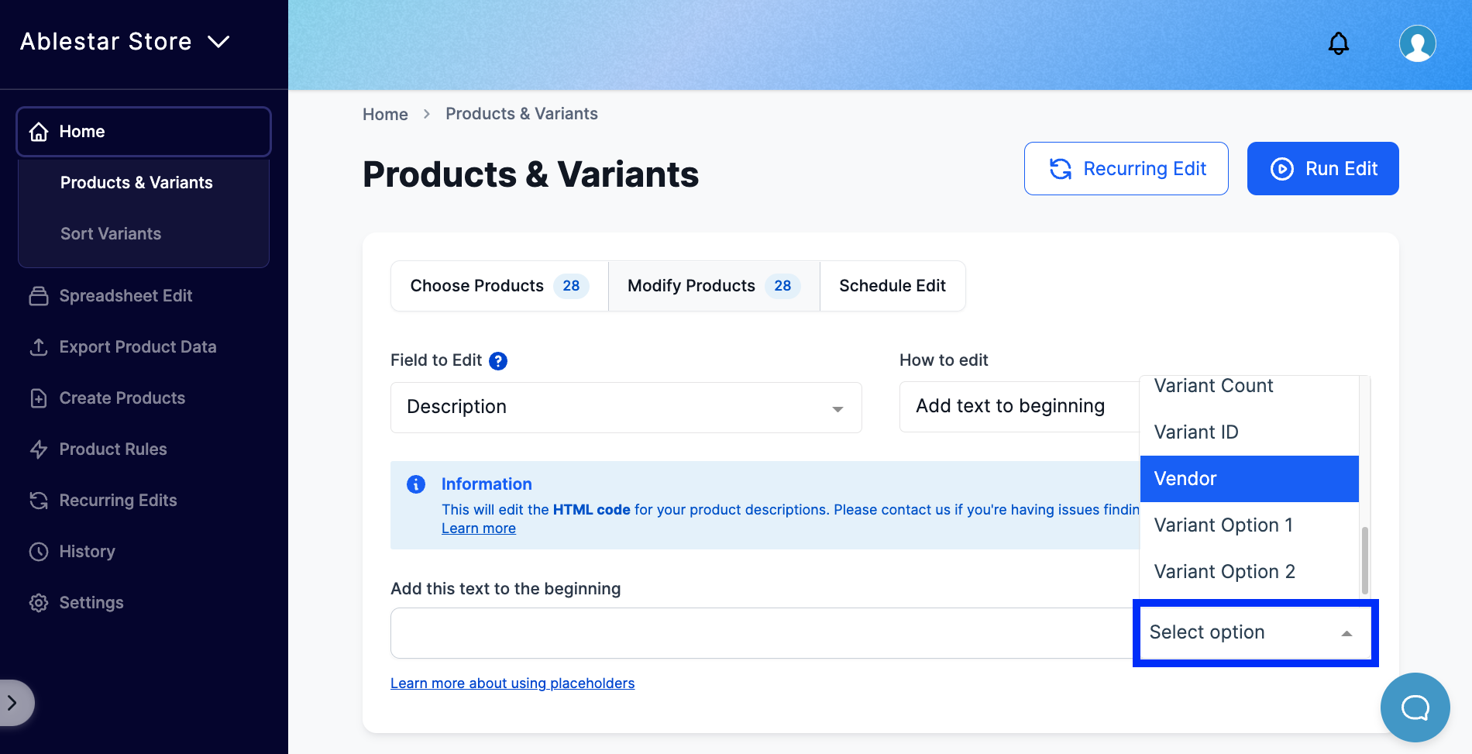Click the Settings gear icon in sidebar
The width and height of the screenshot is (1472, 754).
(39, 603)
